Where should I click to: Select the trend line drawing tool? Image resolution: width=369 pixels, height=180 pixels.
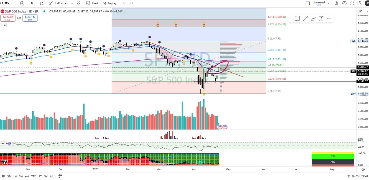coord(306,19)
